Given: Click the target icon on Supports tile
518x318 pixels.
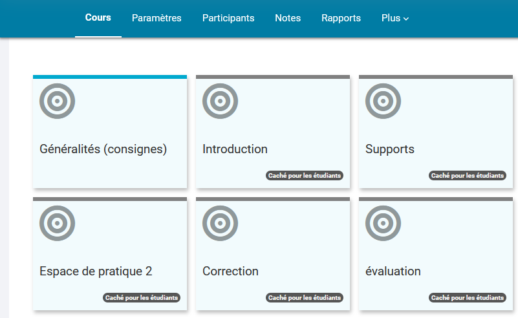Looking at the screenshot, I should pyautogui.click(x=383, y=101).
